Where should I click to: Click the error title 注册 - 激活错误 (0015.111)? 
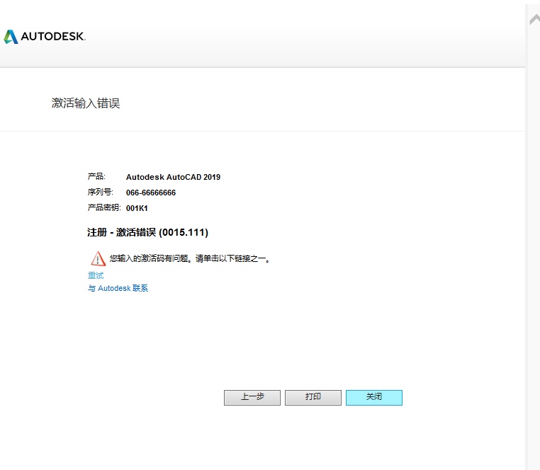pyautogui.click(x=147, y=233)
